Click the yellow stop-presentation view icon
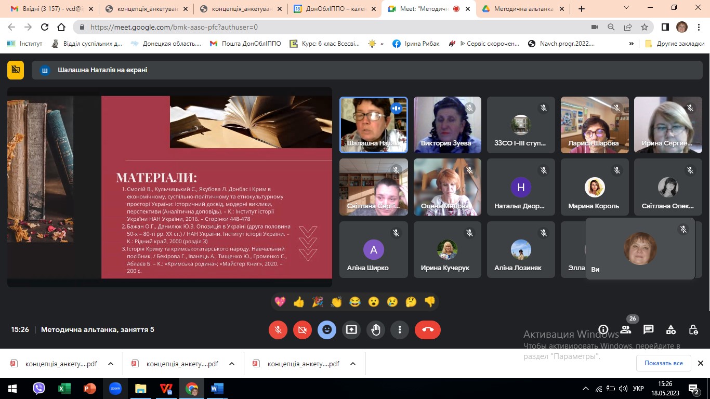The height and width of the screenshot is (399, 710). [x=16, y=70]
